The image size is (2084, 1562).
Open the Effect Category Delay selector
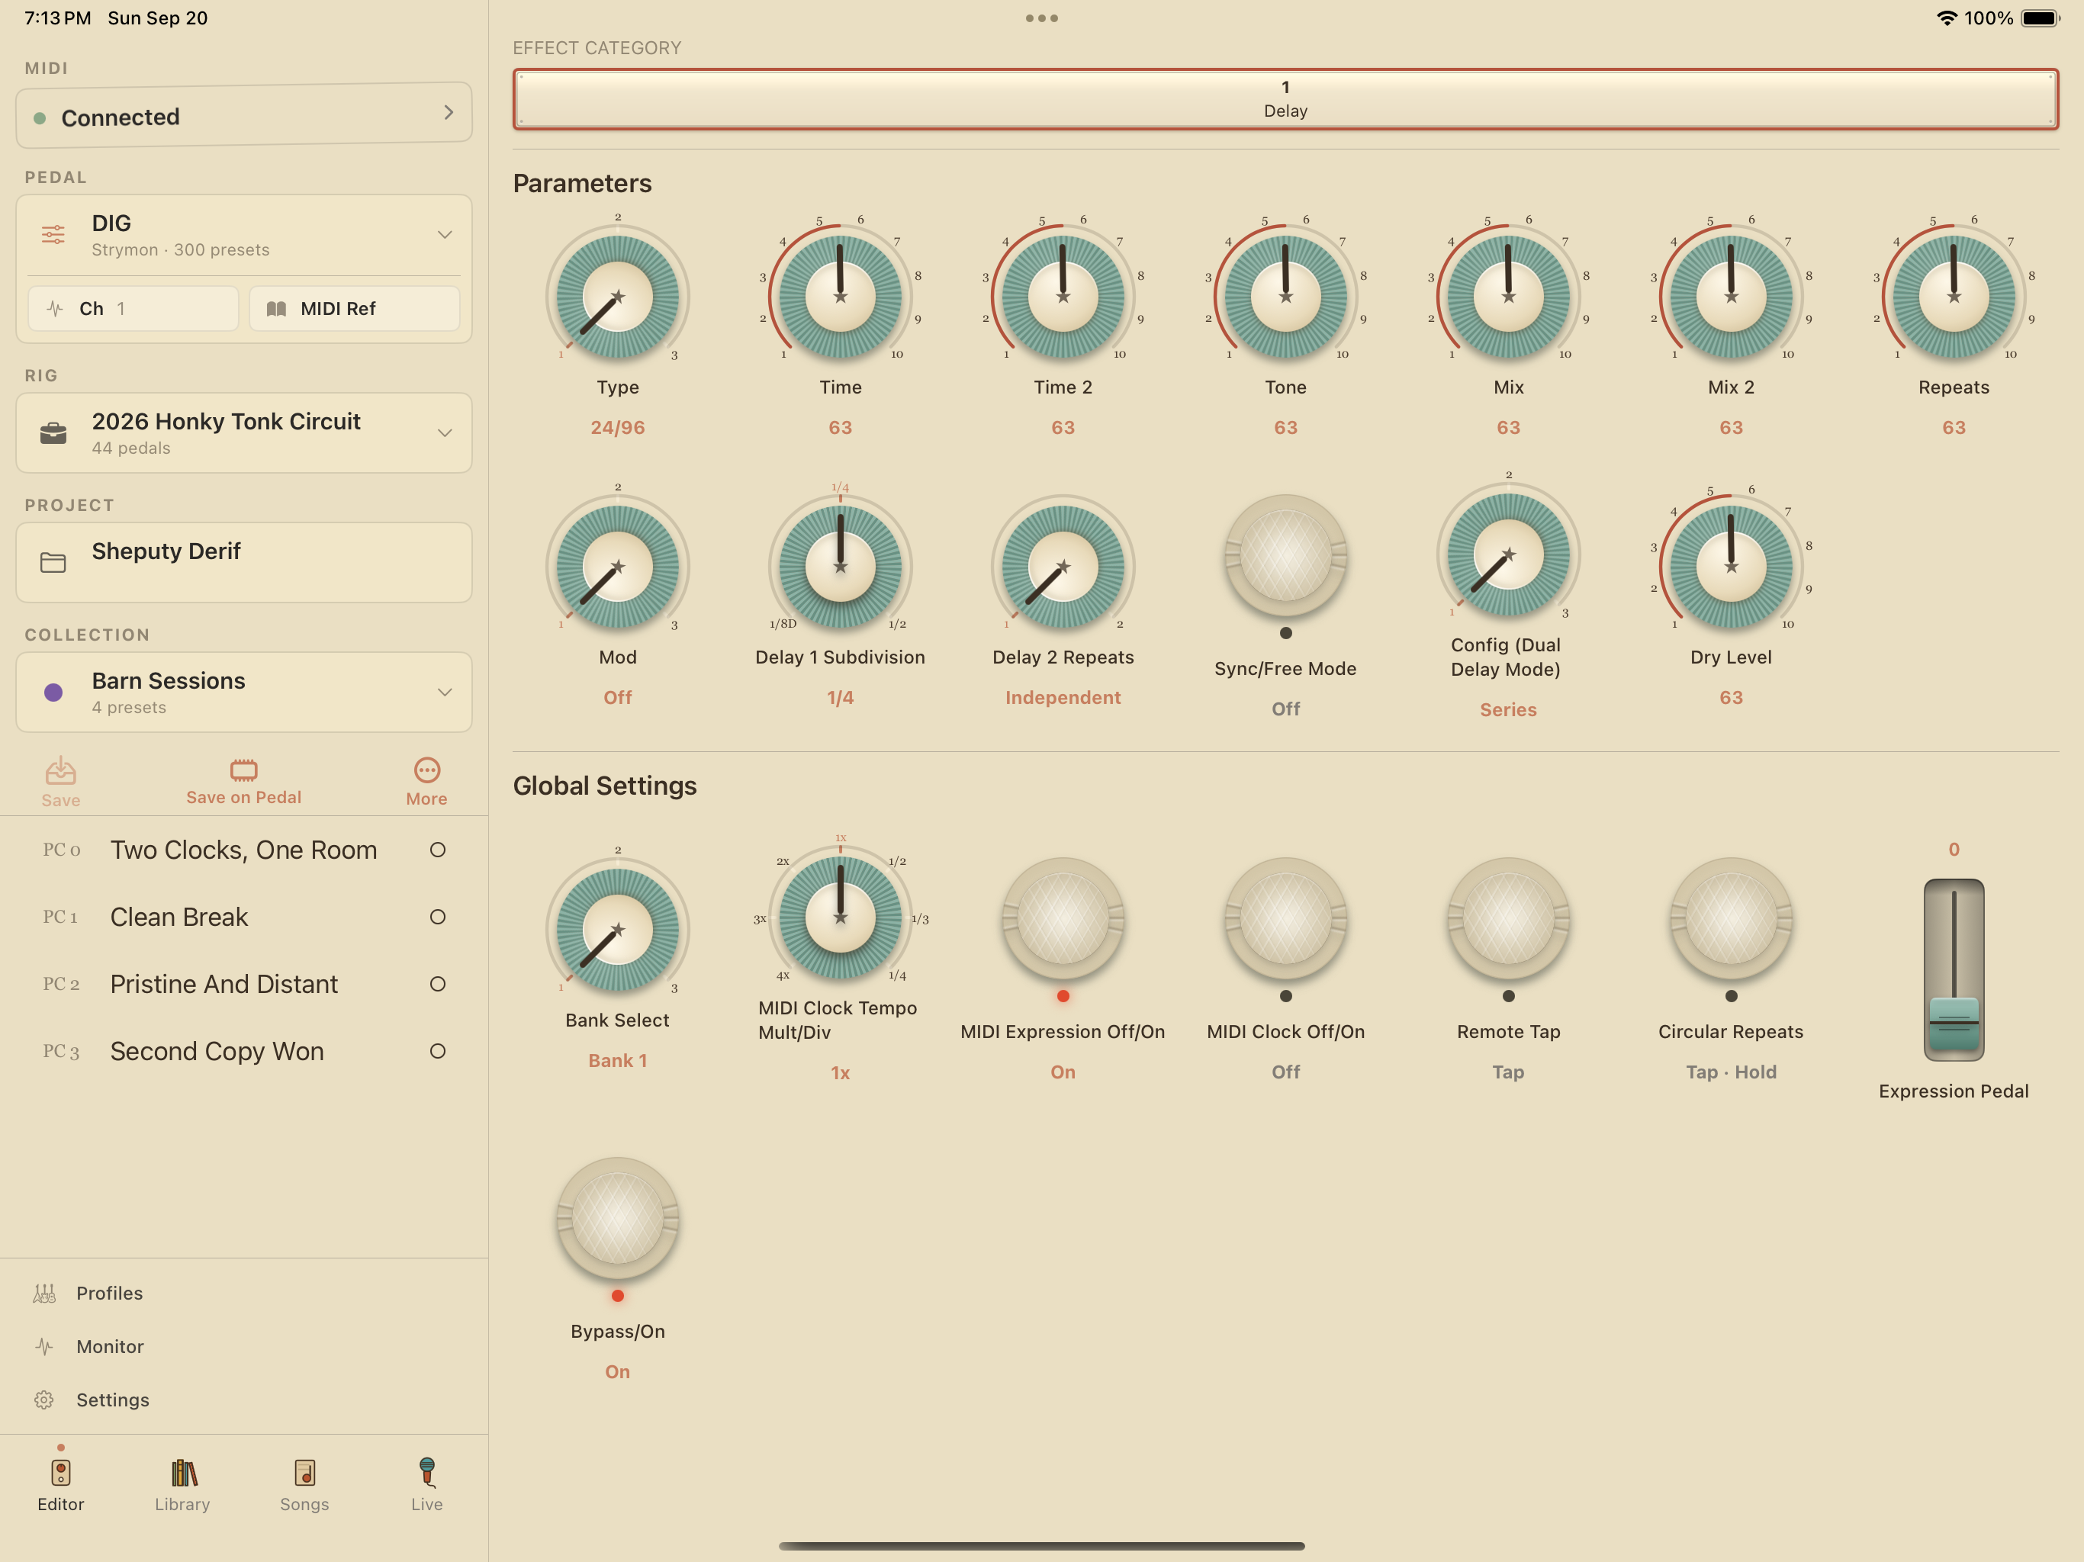1285,99
